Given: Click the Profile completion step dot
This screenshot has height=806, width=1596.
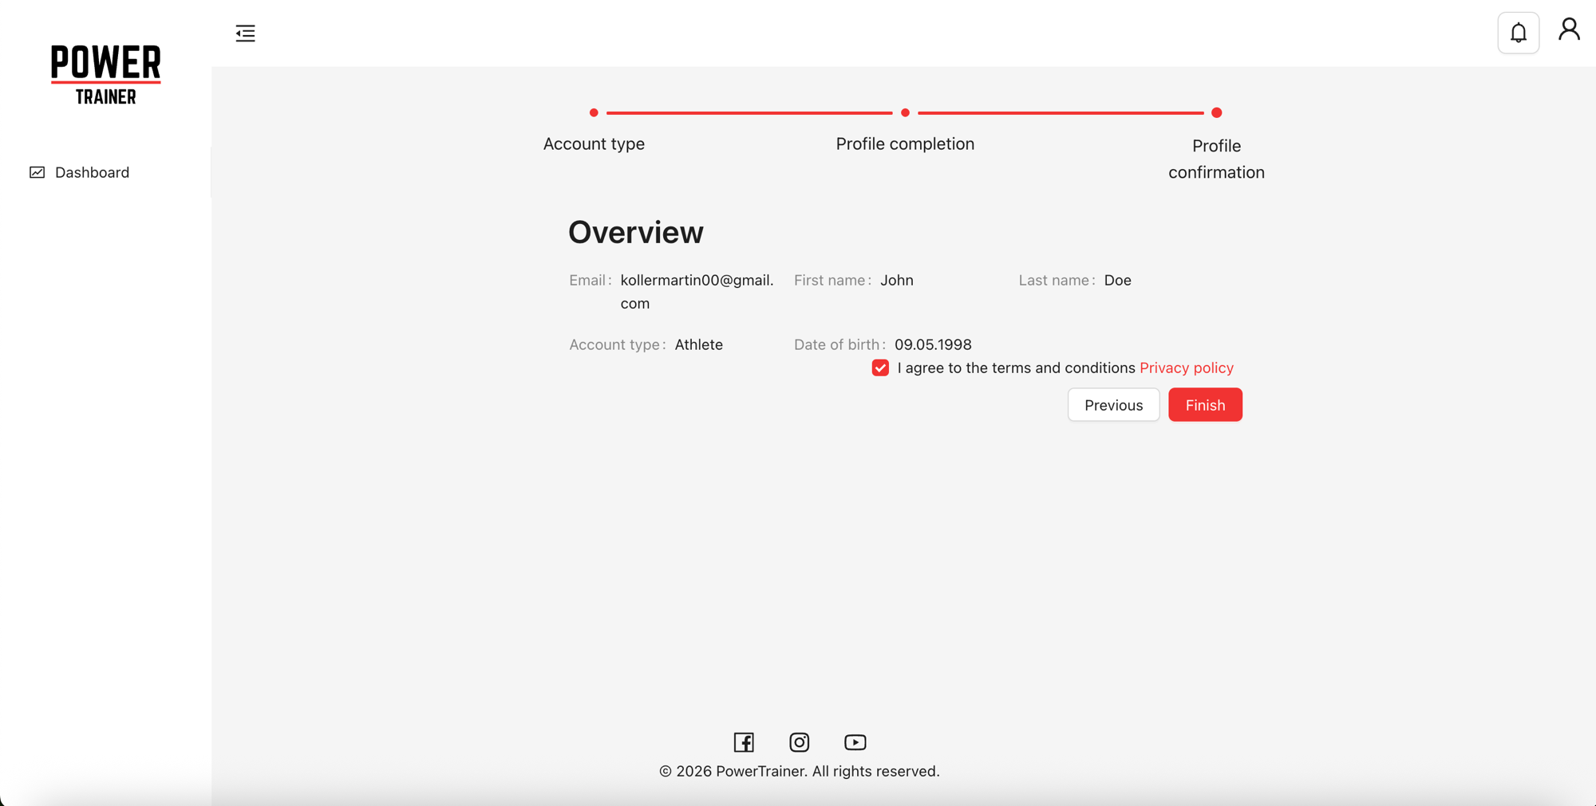Looking at the screenshot, I should tap(905, 112).
